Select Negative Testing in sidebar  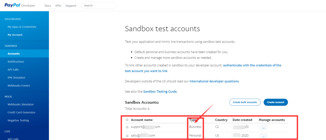pos(18,120)
